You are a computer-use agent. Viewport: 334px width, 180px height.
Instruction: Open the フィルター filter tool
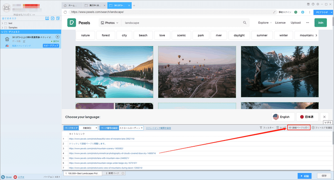point(266,128)
